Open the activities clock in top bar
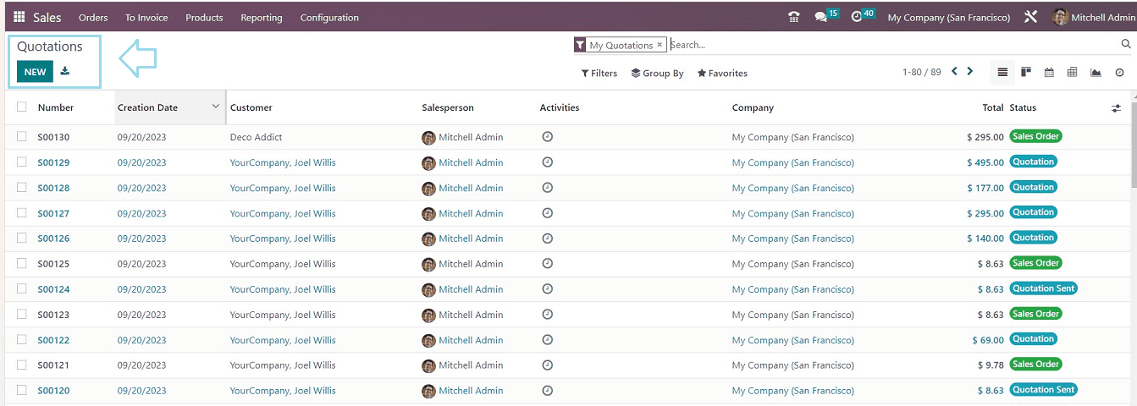 (x=857, y=17)
